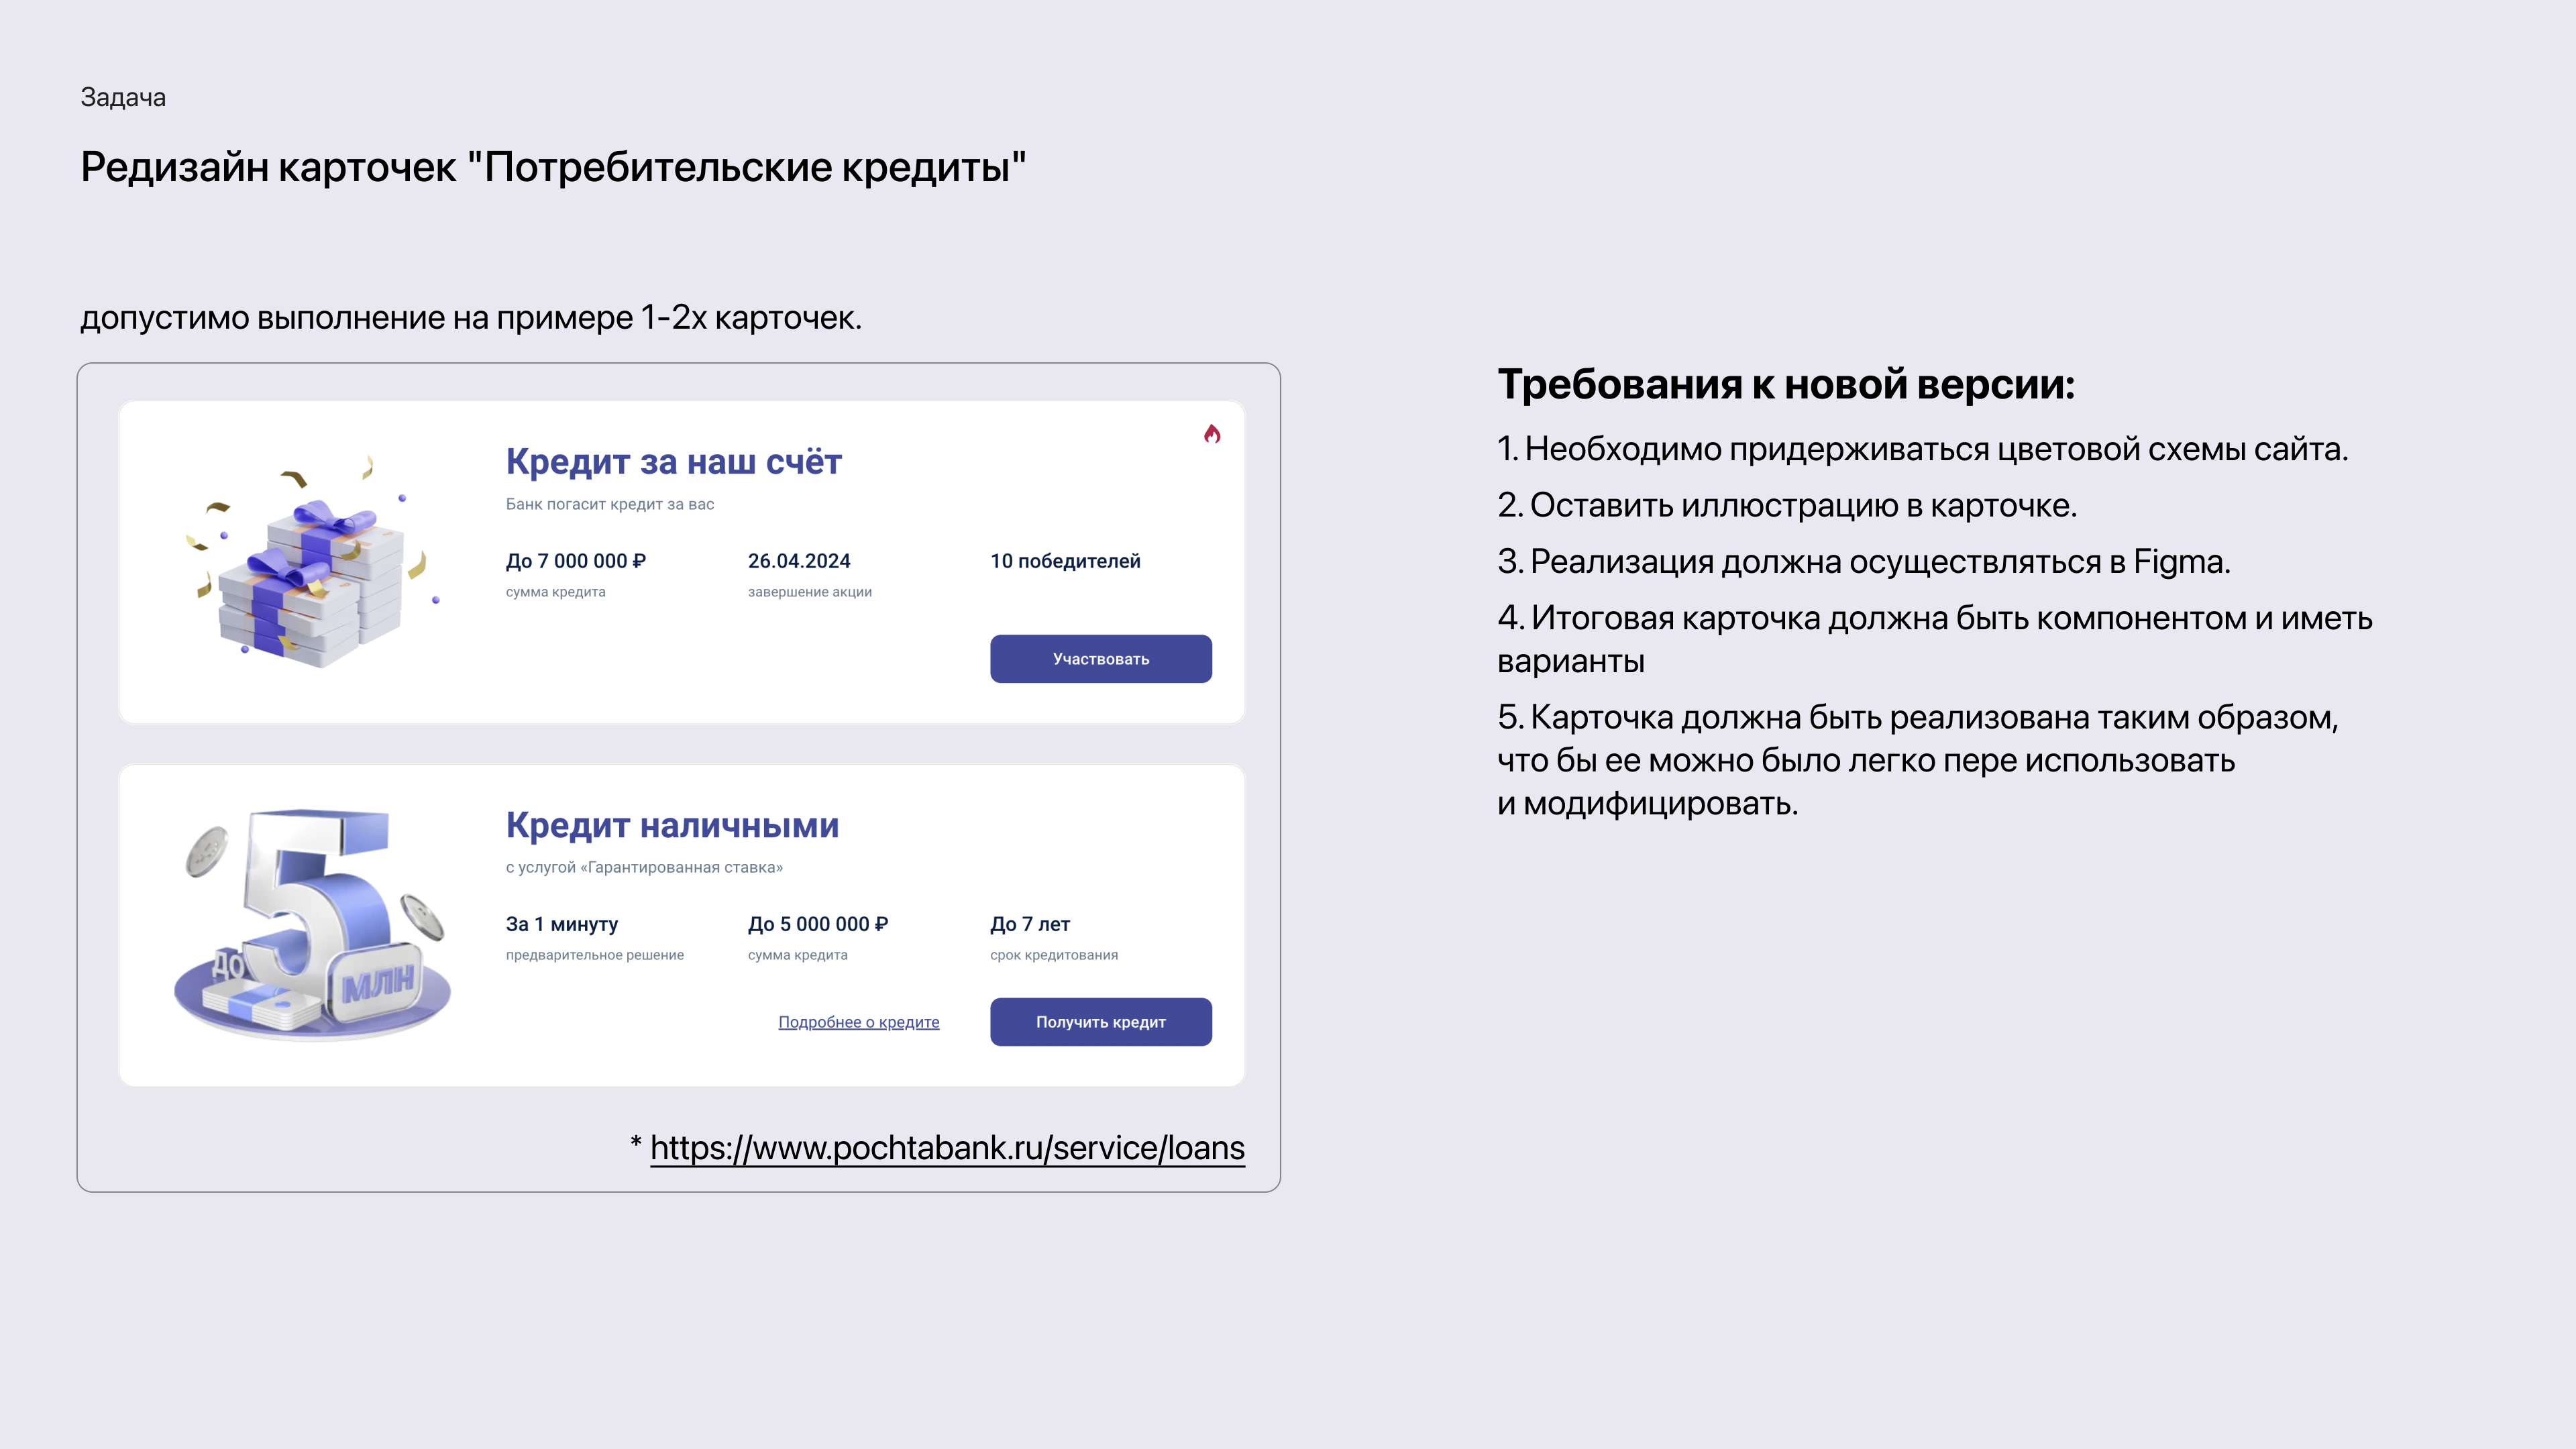Viewport: 2576px width, 1449px height.
Task: Open the Подробнее о кредите link
Action: coord(858,1022)
